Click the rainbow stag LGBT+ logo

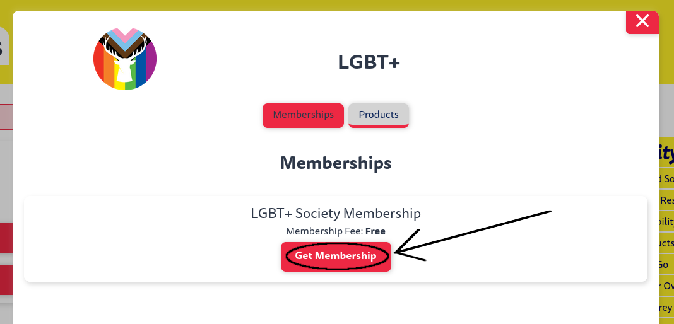125,59
